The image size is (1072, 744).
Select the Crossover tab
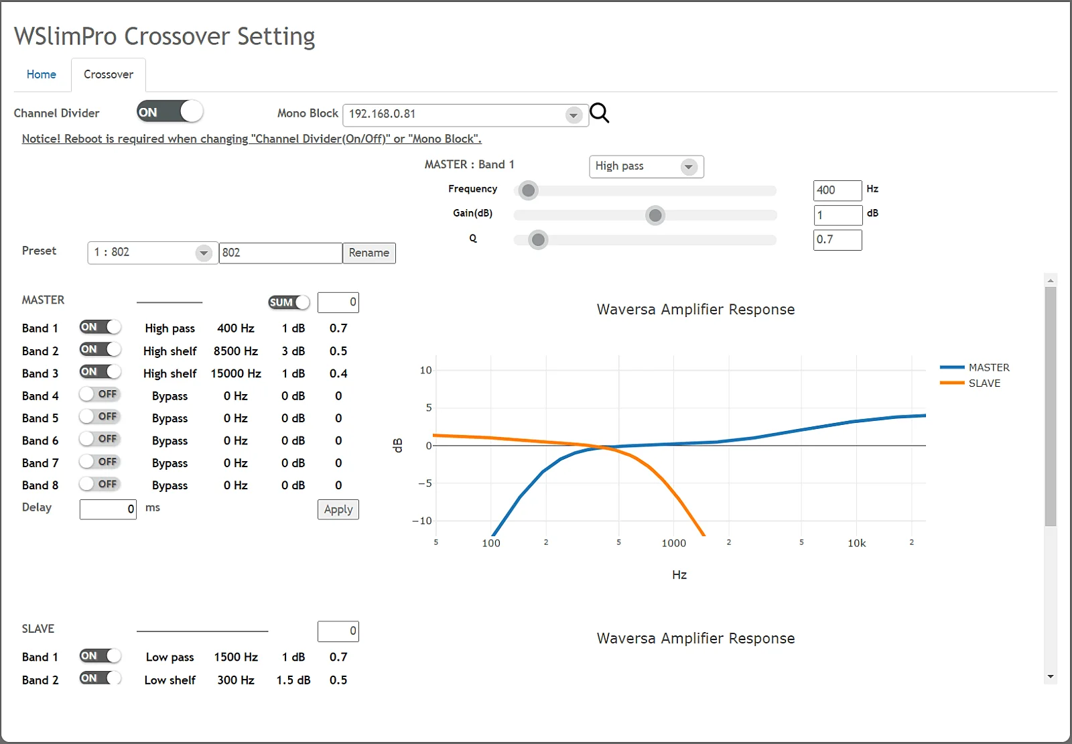pos(109,74)
